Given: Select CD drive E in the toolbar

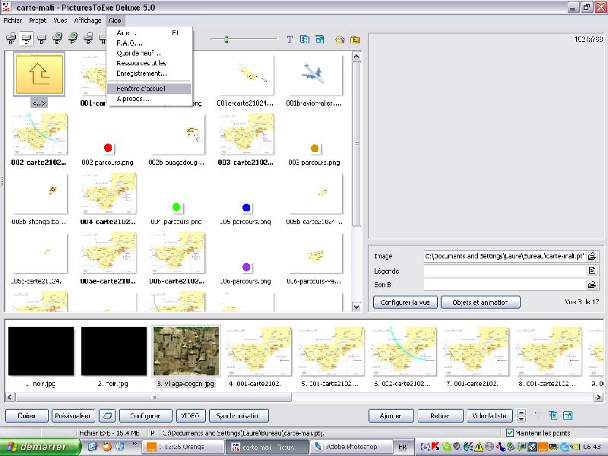Looking at the screenshot, I should coord(57,39).
